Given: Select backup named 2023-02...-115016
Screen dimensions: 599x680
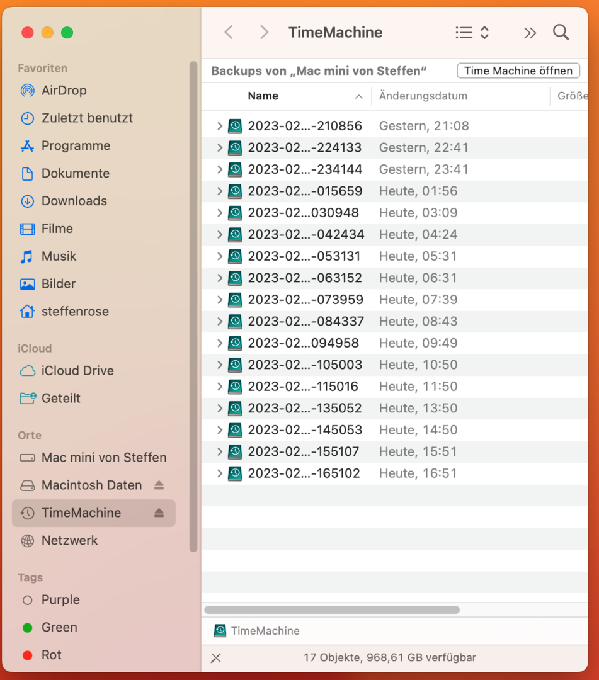Looking at the screenshot, I should 303,387.
